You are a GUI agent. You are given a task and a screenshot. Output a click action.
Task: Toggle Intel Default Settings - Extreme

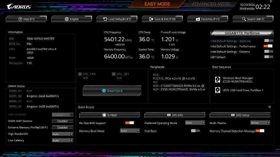269,51
